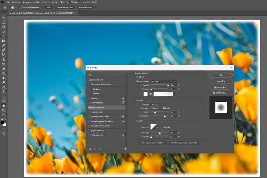This screenshot has width=267, height=178.
Task: Open the Edit Toolbar three-dots icon
Action: (4, 115)
